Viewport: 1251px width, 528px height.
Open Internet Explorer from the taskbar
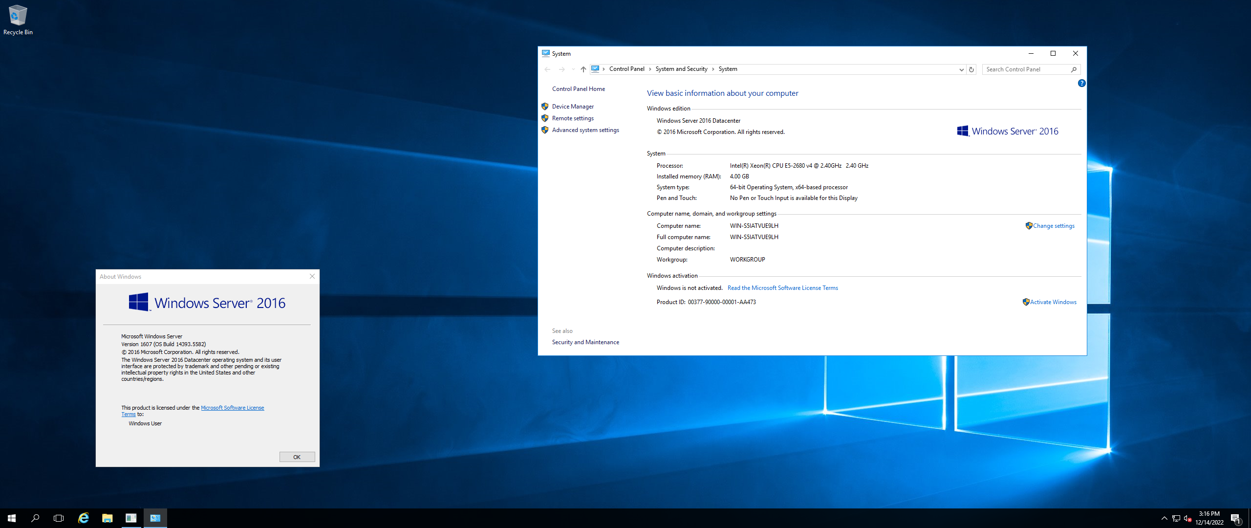coord(84,518)
